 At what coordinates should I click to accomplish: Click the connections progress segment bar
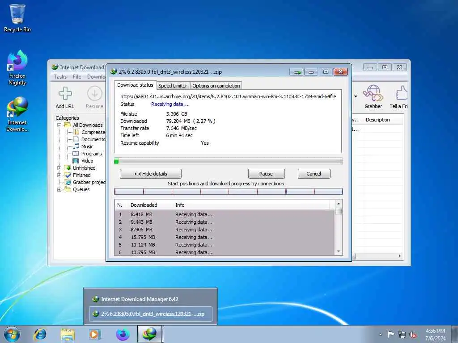[x=229, y=191]
